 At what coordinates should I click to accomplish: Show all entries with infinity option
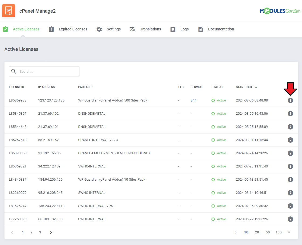coord(289,232)
